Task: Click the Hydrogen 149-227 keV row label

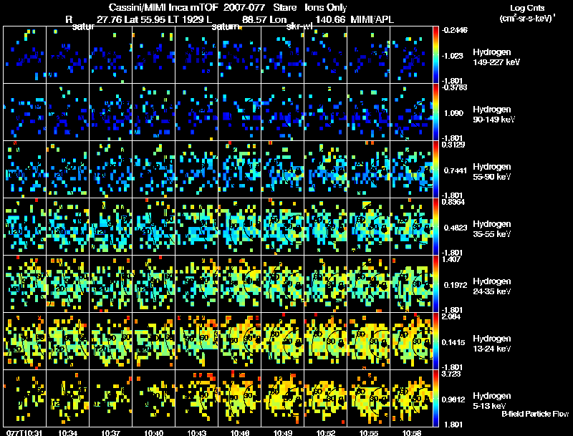Action: pyautogui.click(x=496, y=57)
